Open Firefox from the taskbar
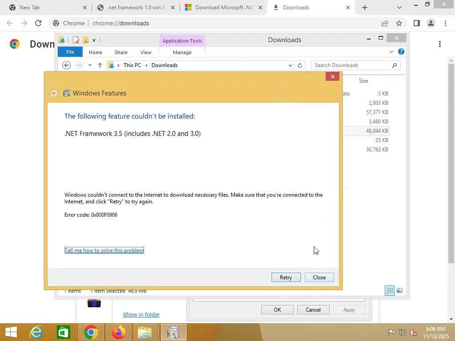 (118, 332)
